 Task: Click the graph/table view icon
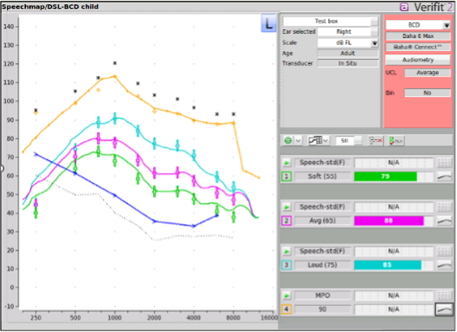tap(315, 141)
